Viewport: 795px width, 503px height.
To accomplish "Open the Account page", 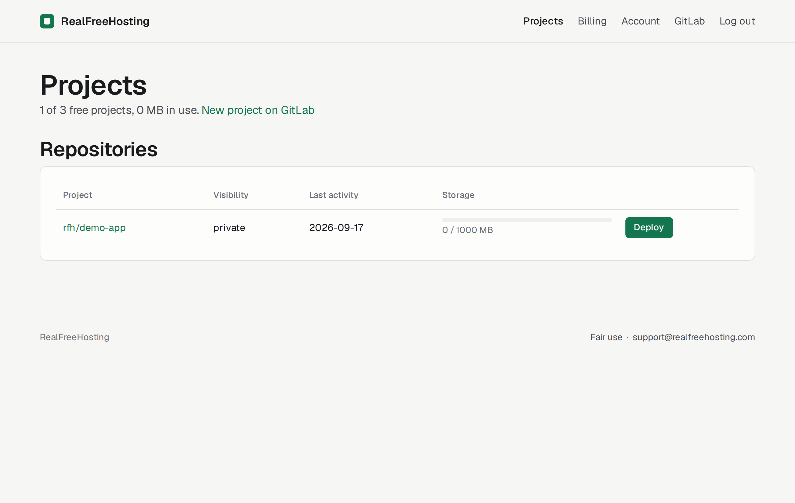I will [640, 21].
